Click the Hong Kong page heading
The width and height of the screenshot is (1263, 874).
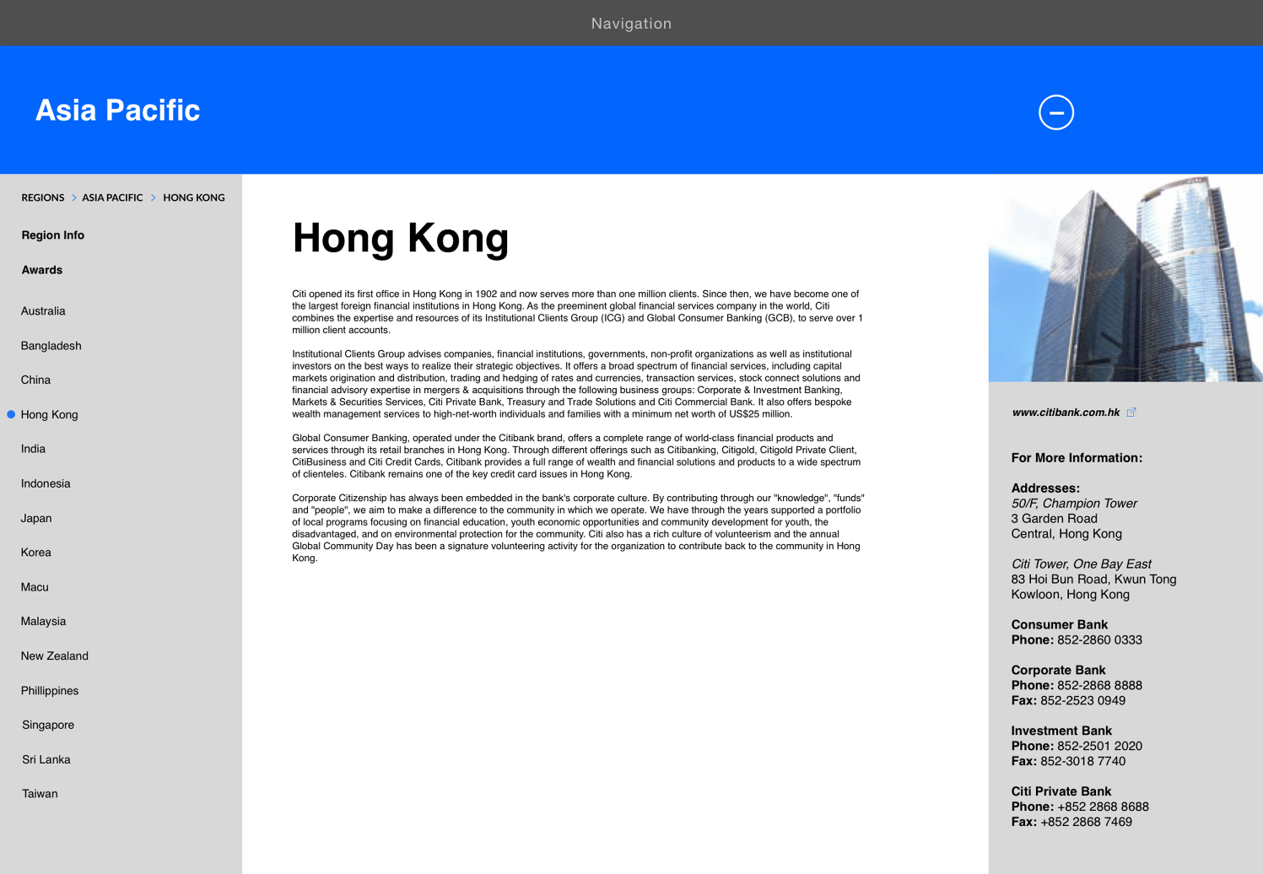401,238
